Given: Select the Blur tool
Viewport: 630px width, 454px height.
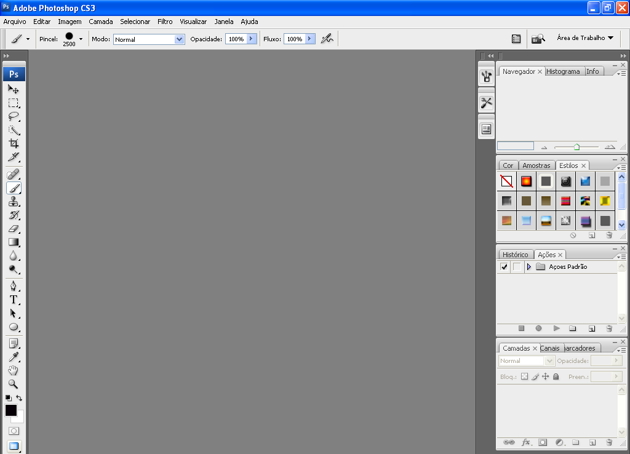Looking at the screenshot, I should coord(14,256).
